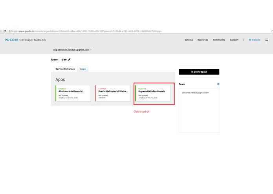Open the Community menu item
Viewport: 273px width, 194px height.
(x=219, y=40)
